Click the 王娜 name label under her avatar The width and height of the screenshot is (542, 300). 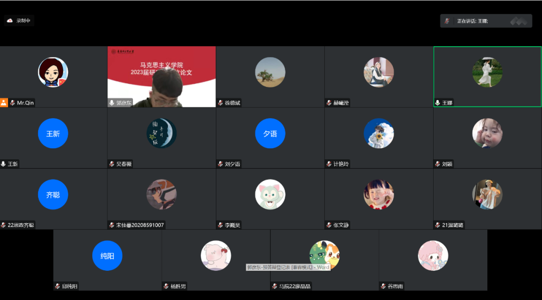[447, 103]
